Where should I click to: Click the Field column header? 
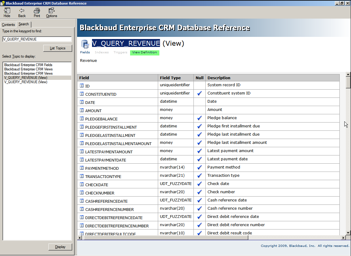(118, 78)
